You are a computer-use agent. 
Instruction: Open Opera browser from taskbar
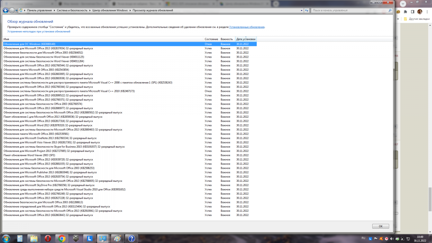pyautogui.click(x=48, y=238)
